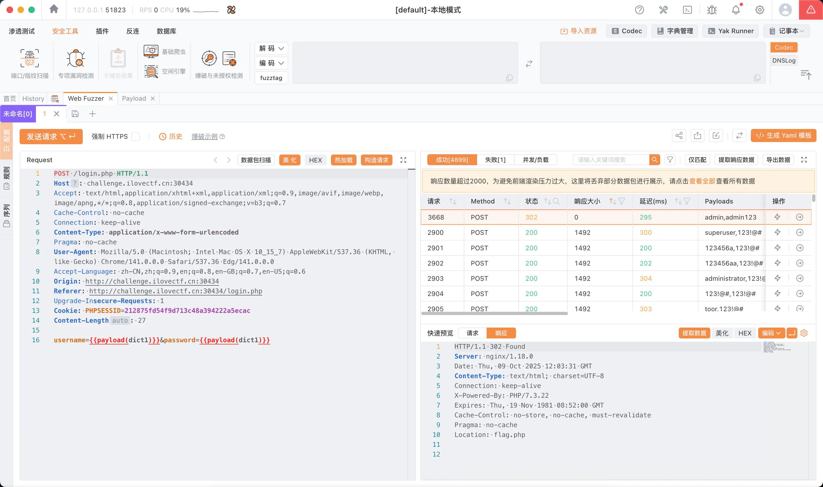Toggle 仅匹配 filter in results

click(697, 160)
